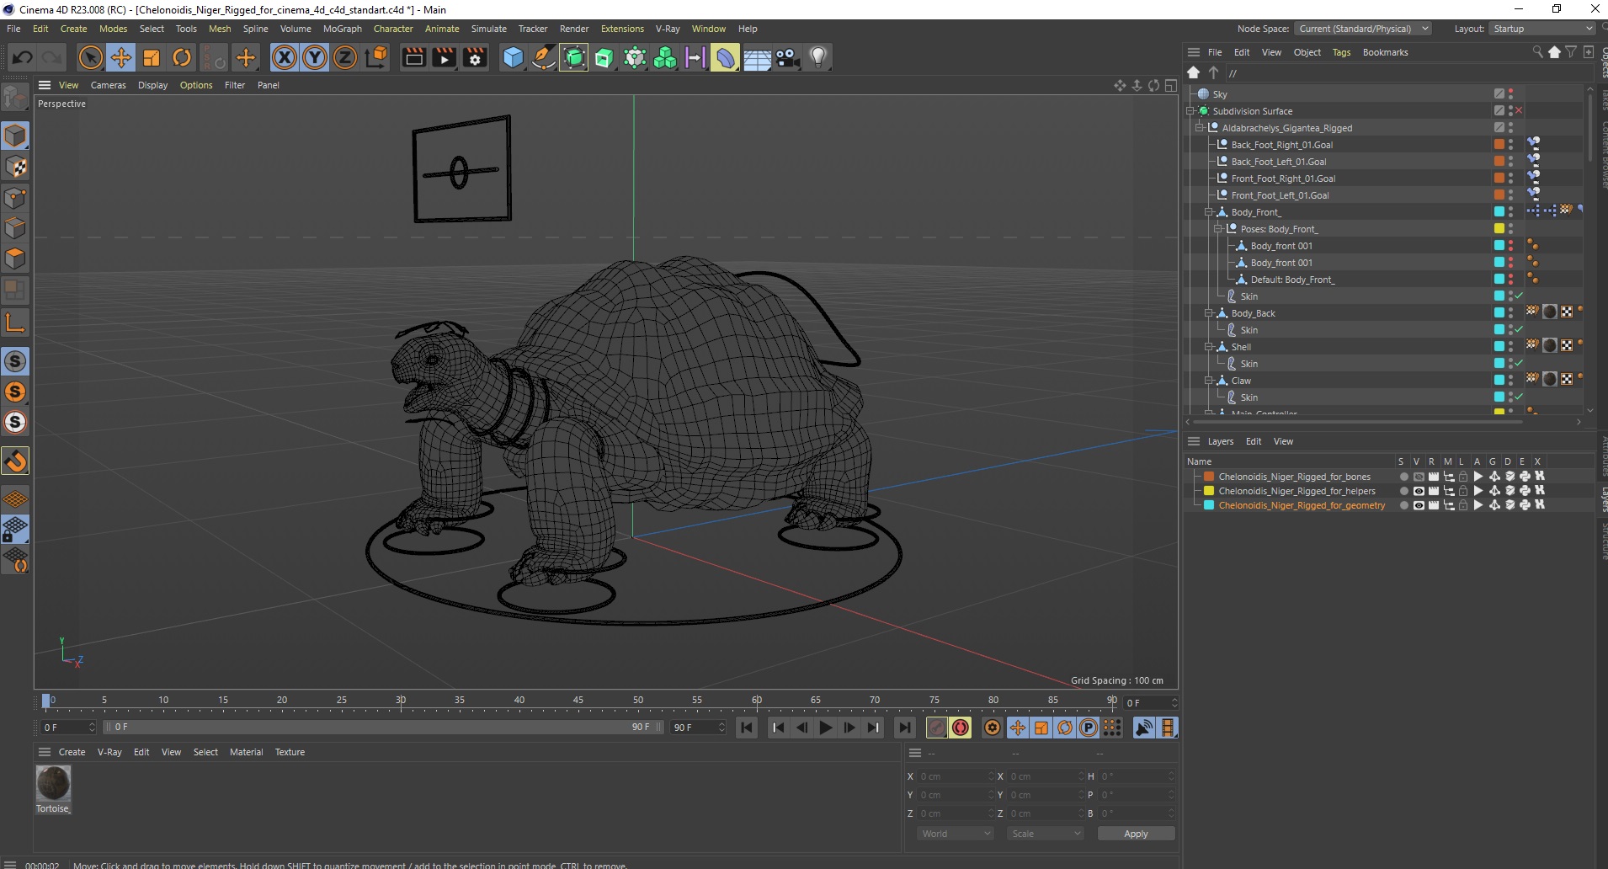Image resolution: width=1608 pixels, height=869 pixels.
Task: Go to start of animation
Action: 747,728
